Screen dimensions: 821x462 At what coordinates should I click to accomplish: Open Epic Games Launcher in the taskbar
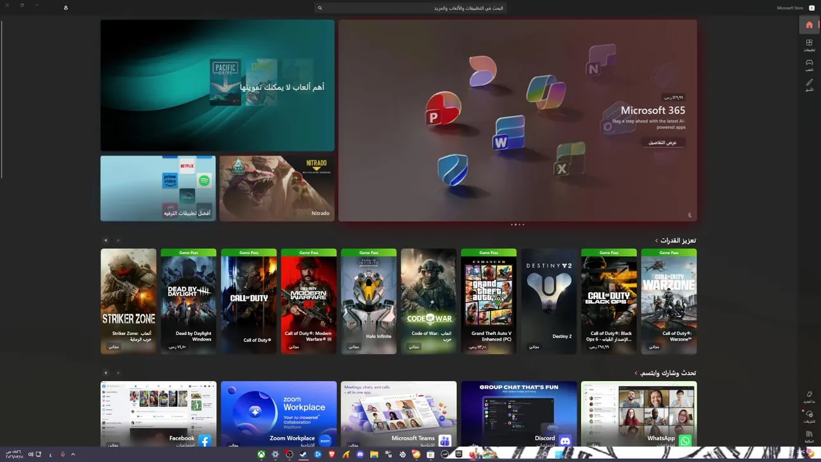tap(459, 454)
